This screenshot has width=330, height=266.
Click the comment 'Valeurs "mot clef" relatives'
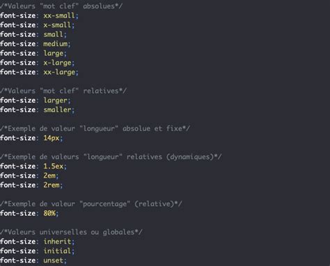coord(63,91)
